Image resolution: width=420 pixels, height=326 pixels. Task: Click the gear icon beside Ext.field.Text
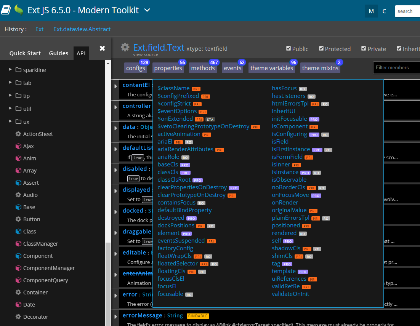tap(125, 47)
